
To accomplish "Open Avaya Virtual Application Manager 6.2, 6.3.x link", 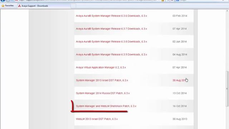I will tap(101, 67).
